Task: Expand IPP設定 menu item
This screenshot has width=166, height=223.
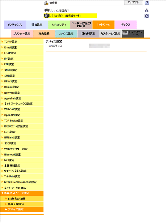Action: pos(22,59)
